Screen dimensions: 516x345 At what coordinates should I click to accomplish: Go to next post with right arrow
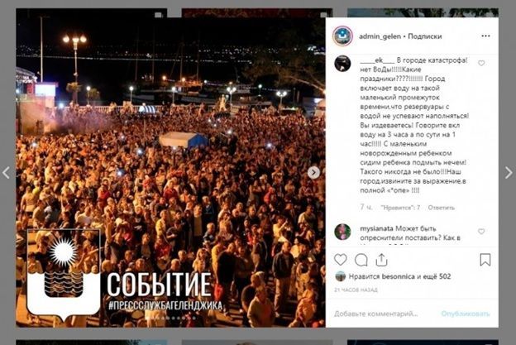[x=509, y=172]
